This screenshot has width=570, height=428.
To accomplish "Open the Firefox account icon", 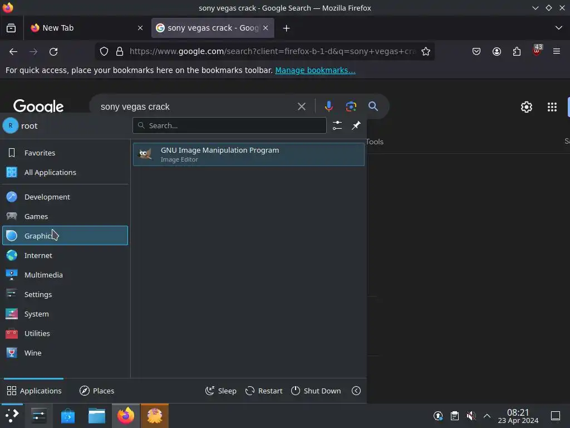I will (497, 52).
